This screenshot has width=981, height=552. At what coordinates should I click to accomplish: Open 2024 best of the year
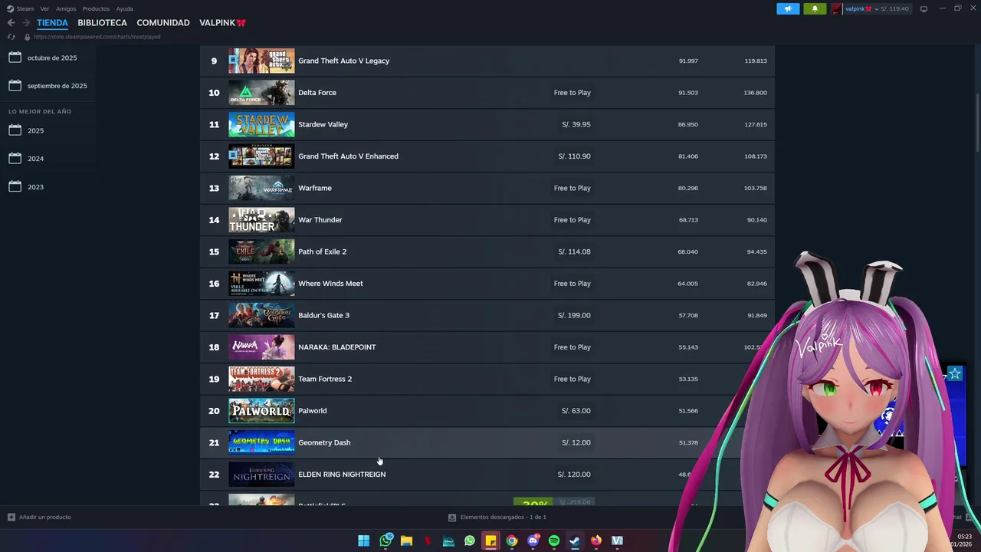point(36,159)
